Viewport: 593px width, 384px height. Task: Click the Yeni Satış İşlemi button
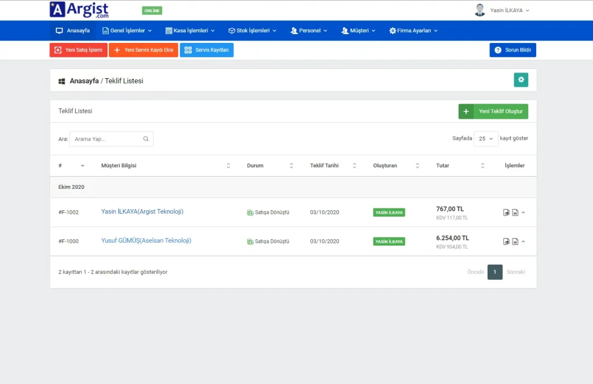click(x=79, y=50)
